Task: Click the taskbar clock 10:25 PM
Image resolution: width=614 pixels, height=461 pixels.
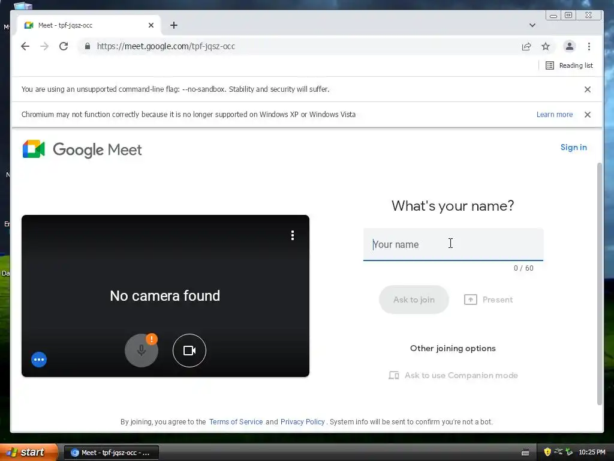Action: (x=592, y=453)
